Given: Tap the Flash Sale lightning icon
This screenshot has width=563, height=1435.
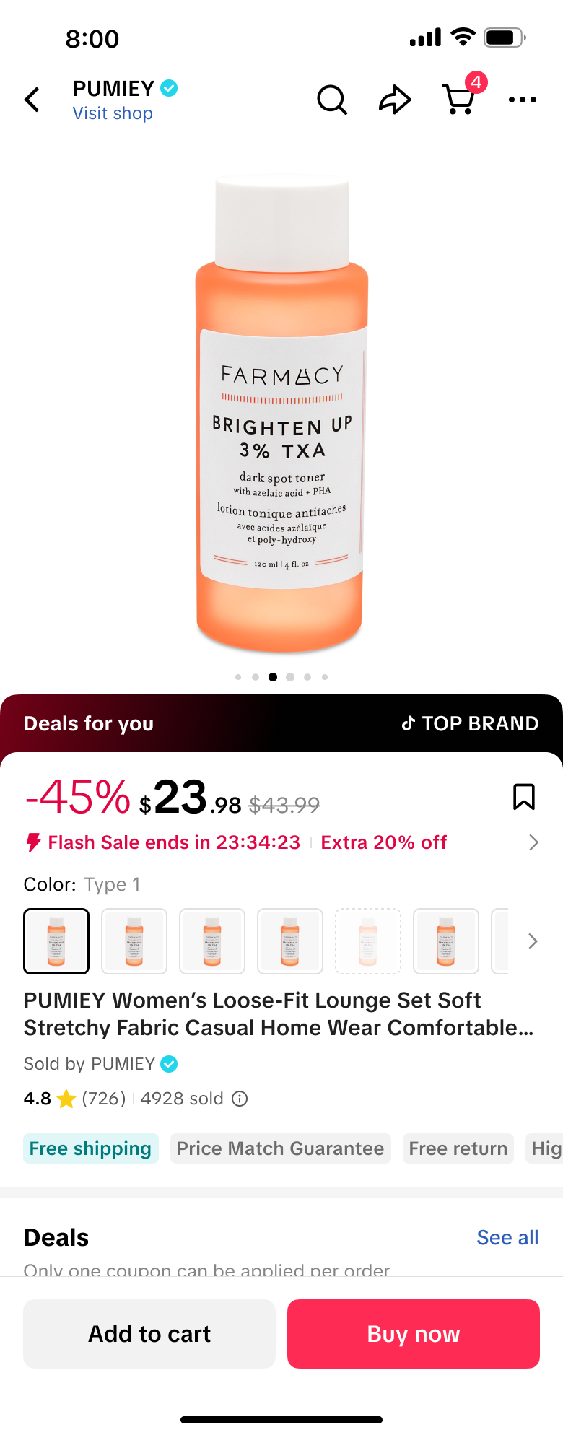Looking at the screenshot, I should pos(33,842).
